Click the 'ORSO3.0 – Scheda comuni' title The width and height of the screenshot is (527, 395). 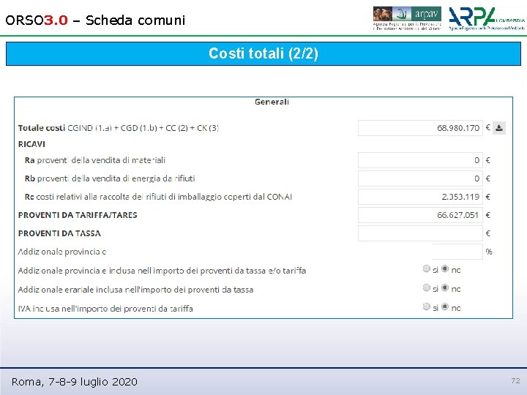[95, 20]
